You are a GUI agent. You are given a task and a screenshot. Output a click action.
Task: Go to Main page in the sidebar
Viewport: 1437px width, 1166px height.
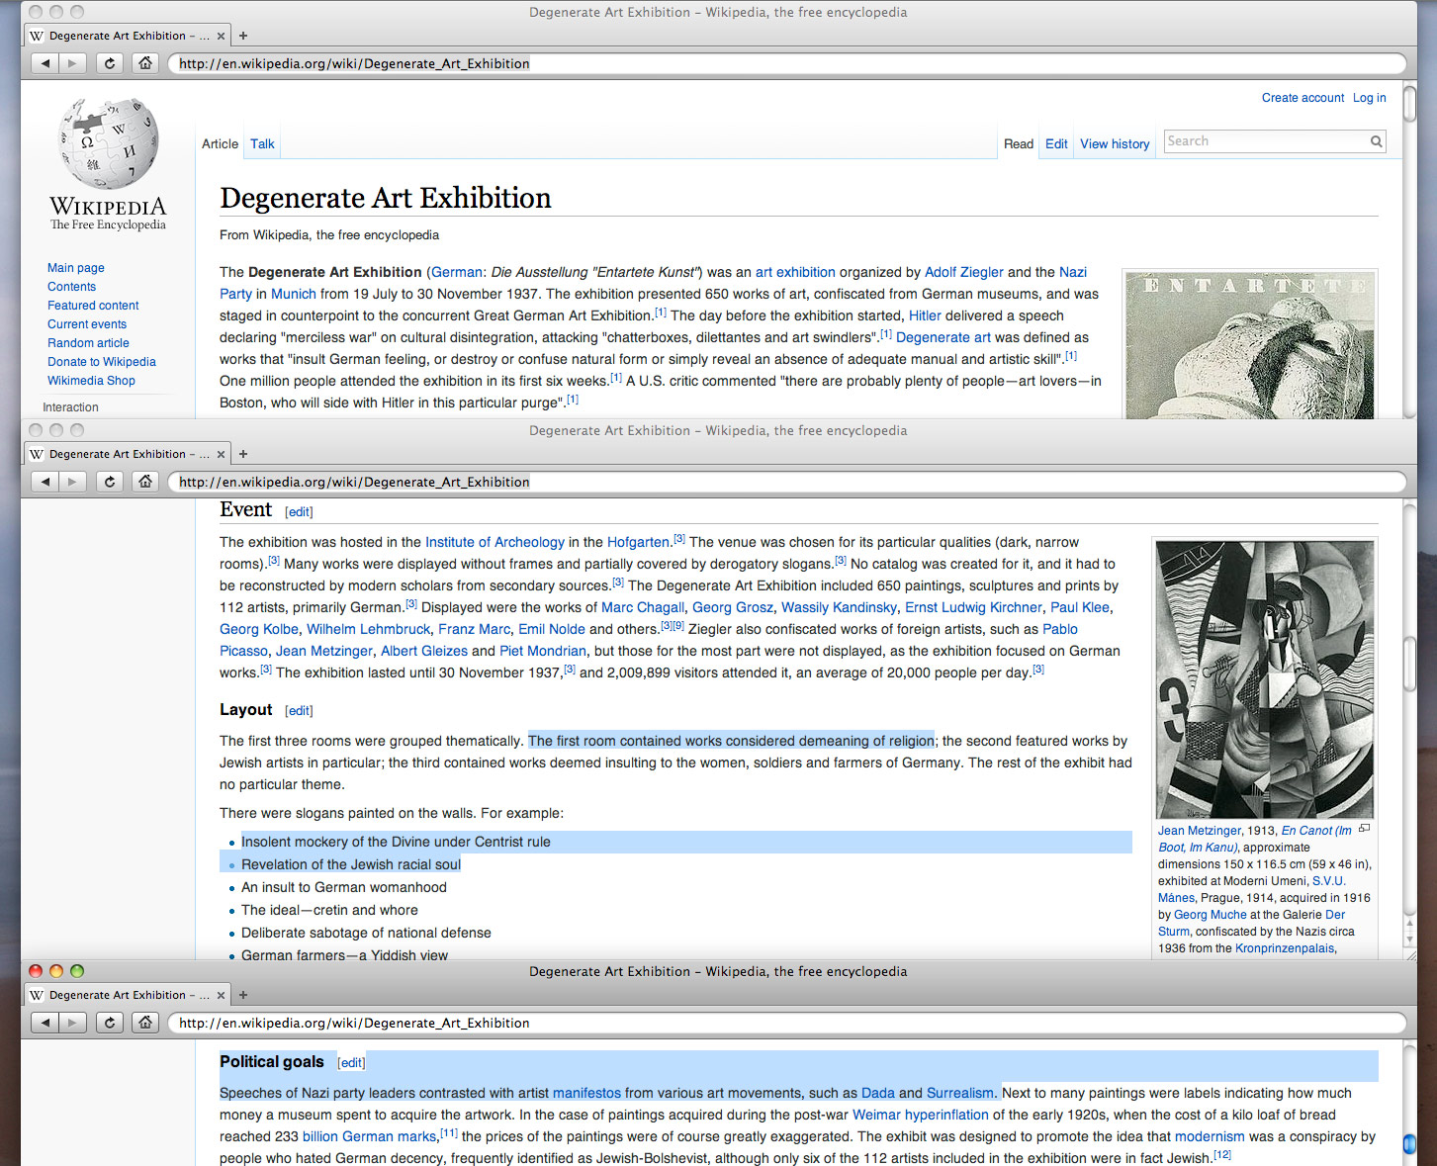pos(76,268)
